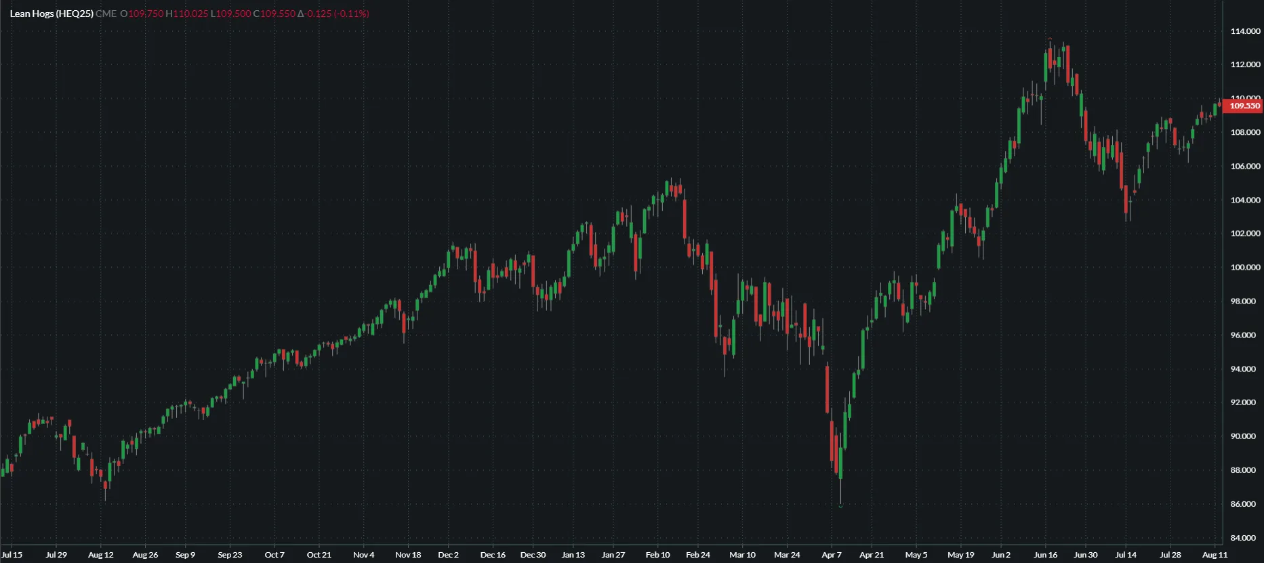Click the Lean Hogs (HEQ25) symbol title
Viewport: 1264px width, 563px height.
[x=52, y=14]
